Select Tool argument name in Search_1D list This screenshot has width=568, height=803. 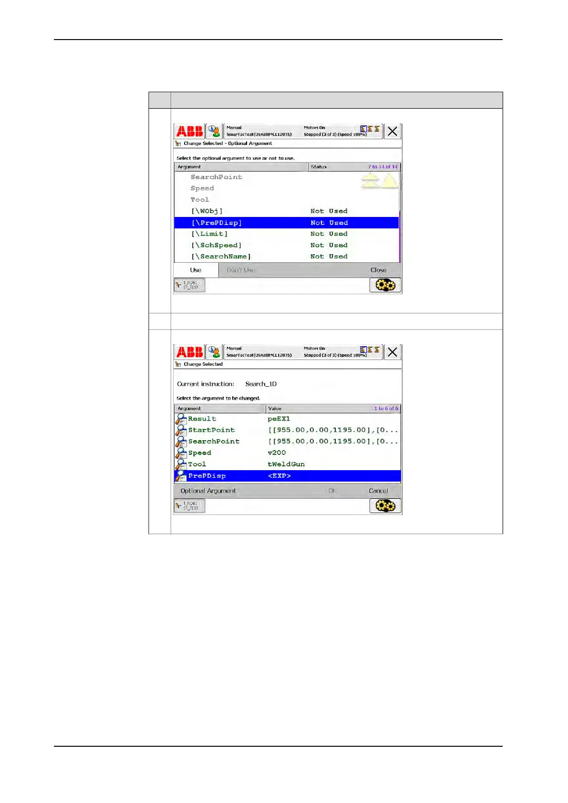pos(197,464)
